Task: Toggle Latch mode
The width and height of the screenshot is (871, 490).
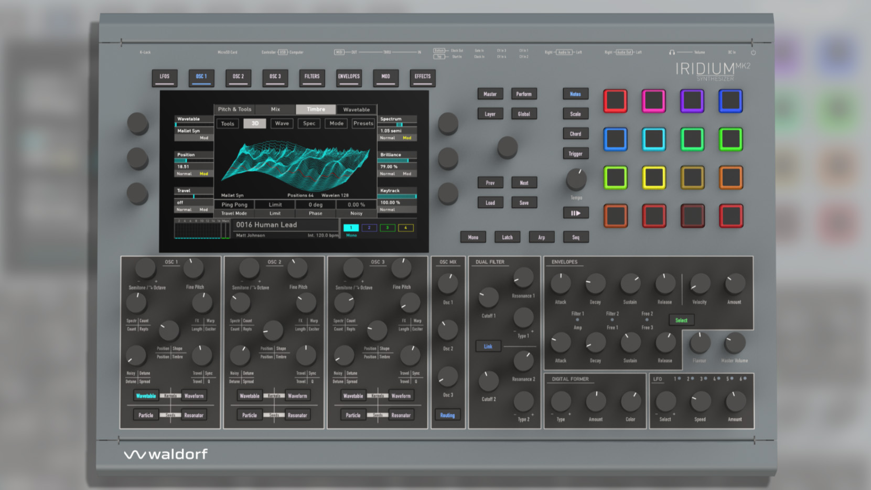Action: click(507, 237)
